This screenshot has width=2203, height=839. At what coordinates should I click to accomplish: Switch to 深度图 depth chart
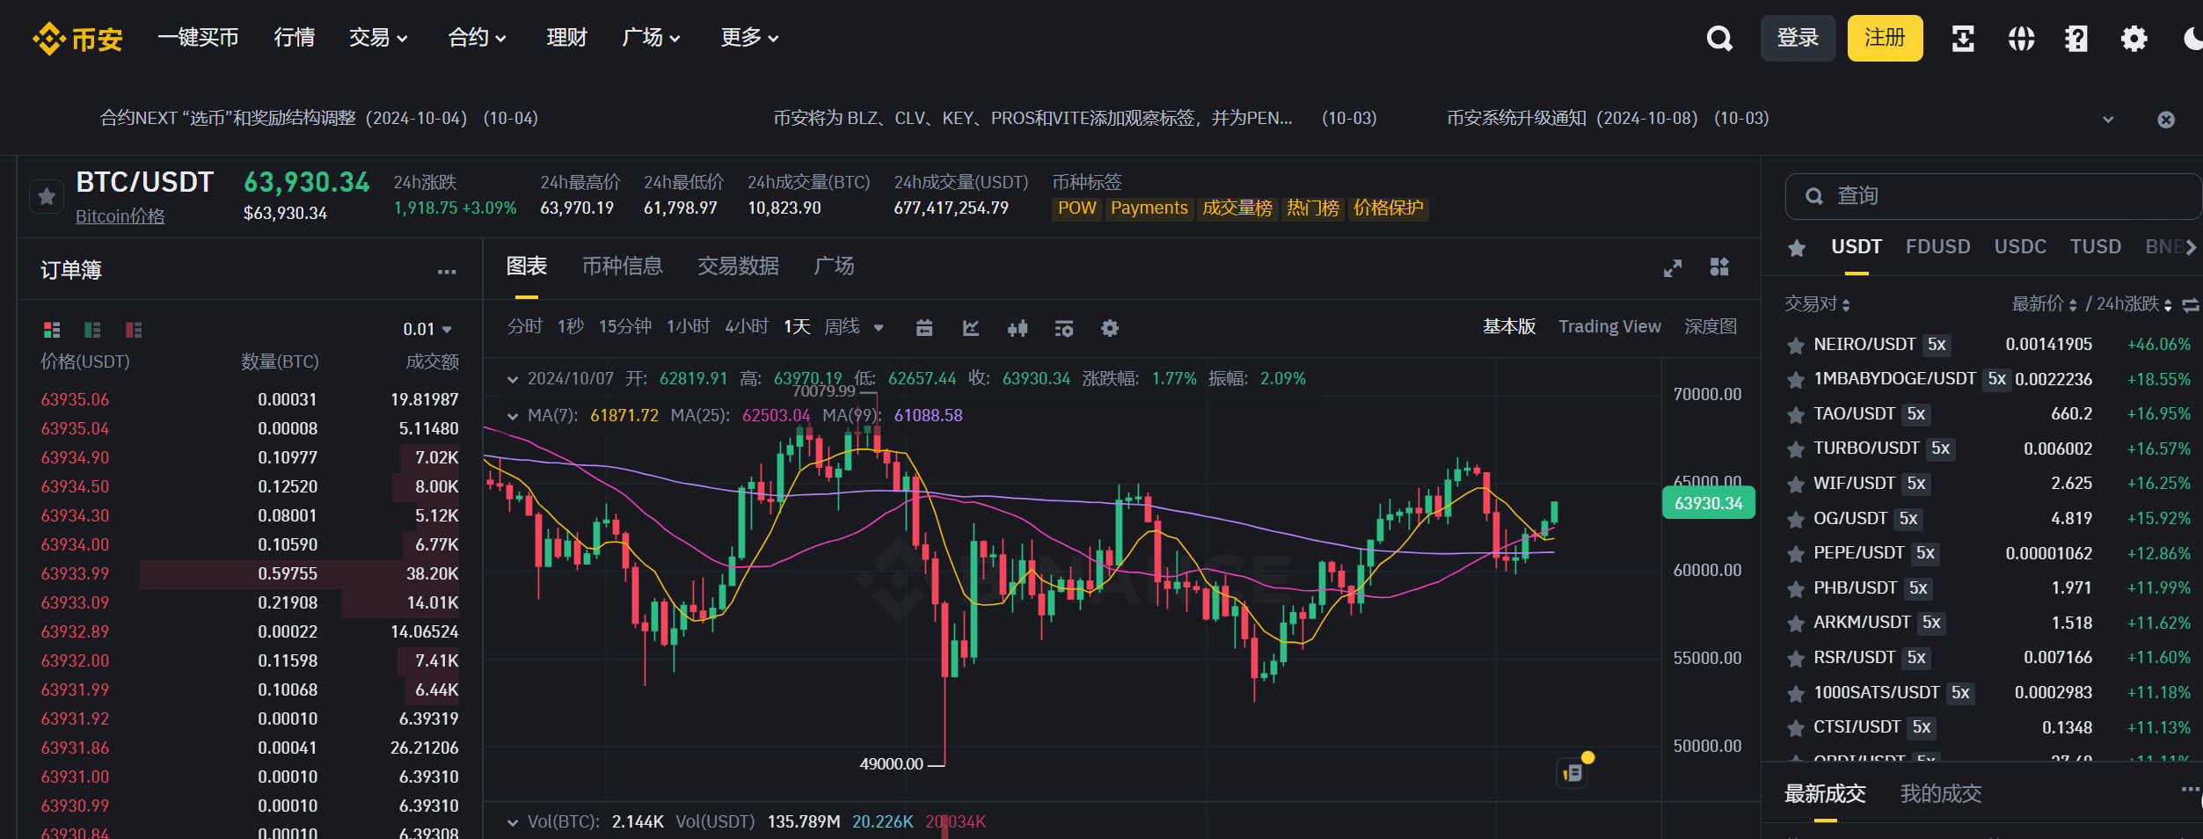tap(1711, 326)
